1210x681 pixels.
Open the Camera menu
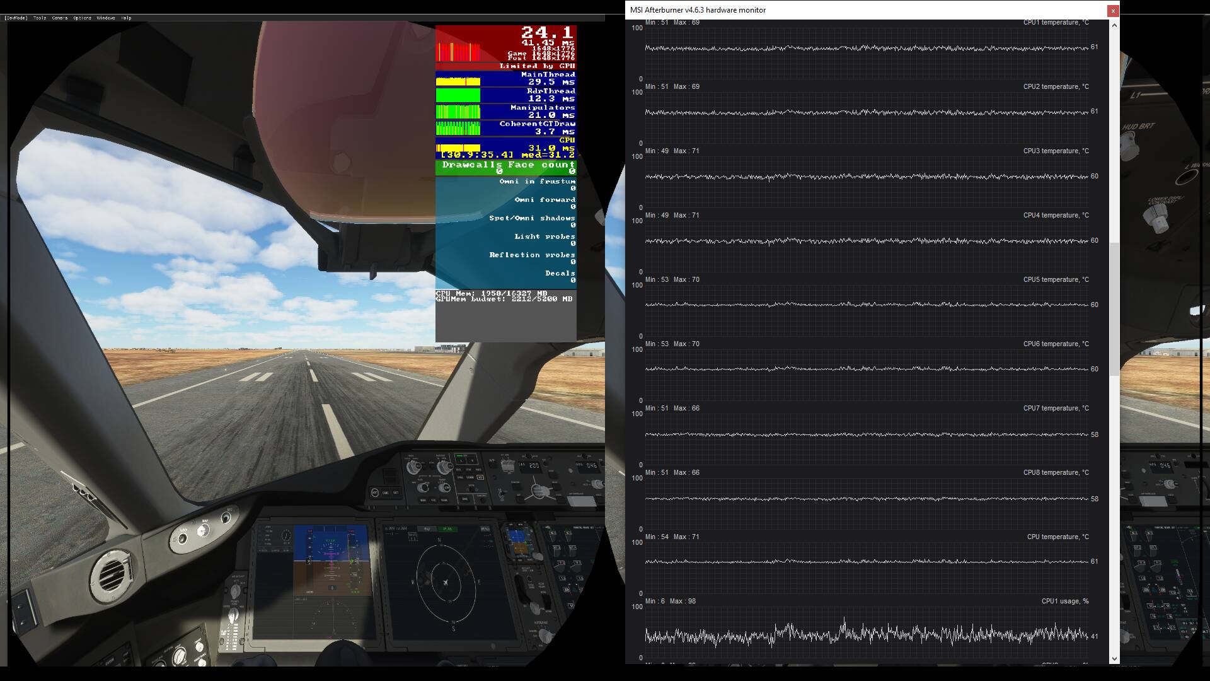[60, 18]
